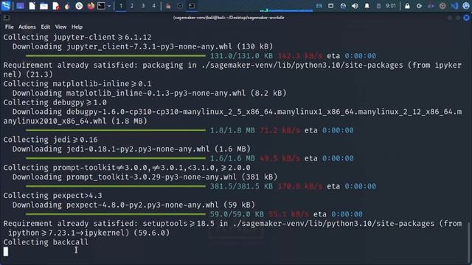Click the "Collecting debugpy" line
This screenshot has width=472, height=265.
(55, 102)
